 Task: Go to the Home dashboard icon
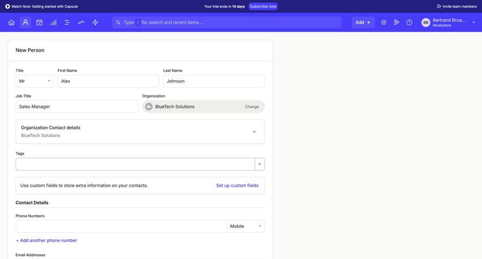[11, 22]
